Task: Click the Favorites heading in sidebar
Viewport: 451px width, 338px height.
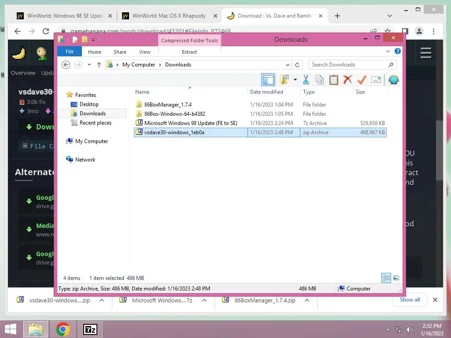Action: (x=85, y=95)
